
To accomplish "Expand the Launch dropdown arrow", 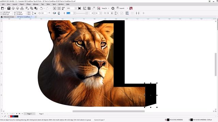I will coord(127,8).
